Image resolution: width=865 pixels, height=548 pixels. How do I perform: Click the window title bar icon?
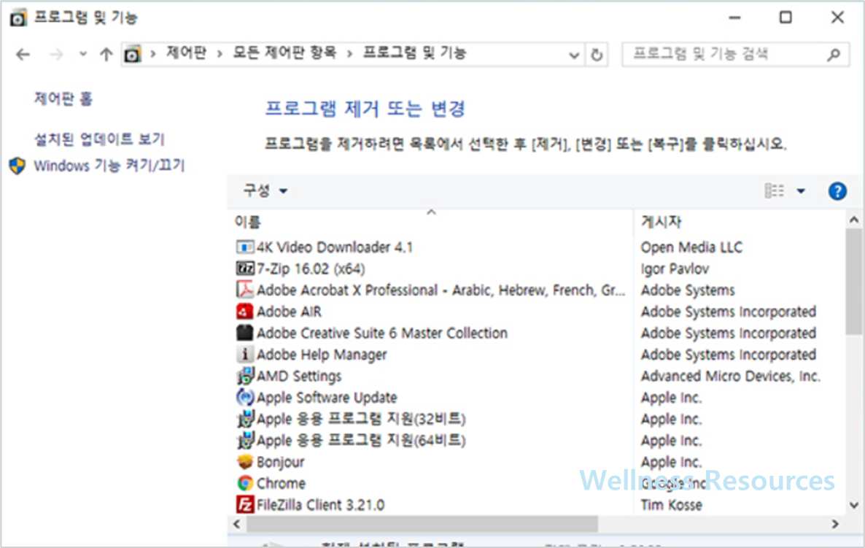coord(18,18)
